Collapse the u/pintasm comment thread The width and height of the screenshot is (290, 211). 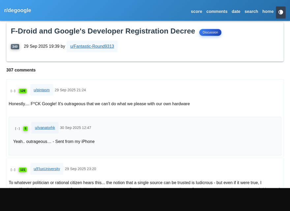tap(13, 91)
